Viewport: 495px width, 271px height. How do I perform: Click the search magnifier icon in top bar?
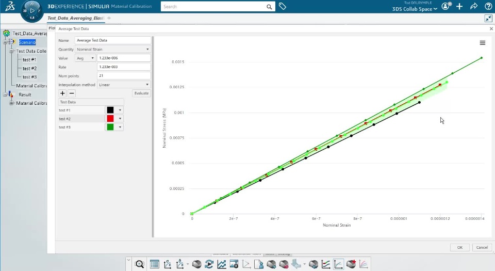tap(269, 7)
